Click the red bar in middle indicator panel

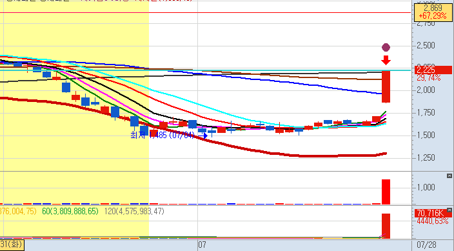[386, 192]
